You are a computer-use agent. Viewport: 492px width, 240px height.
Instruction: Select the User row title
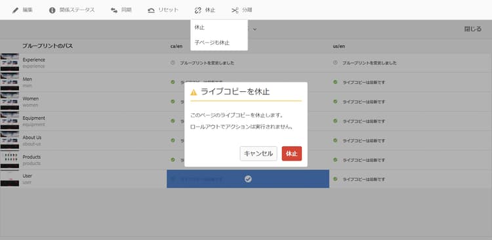(x=27, y=176)
